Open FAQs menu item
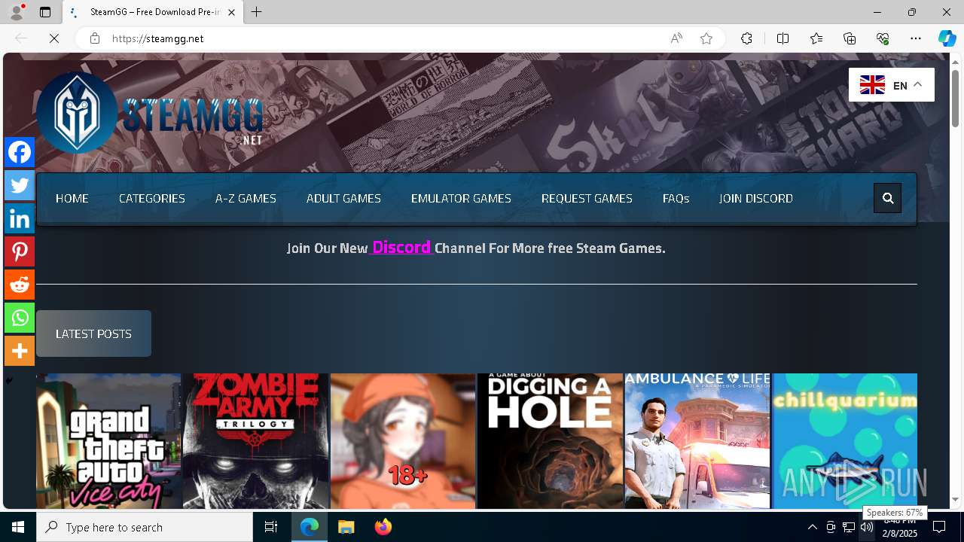This screenshot has height=542, width=964. click(676, 198)
